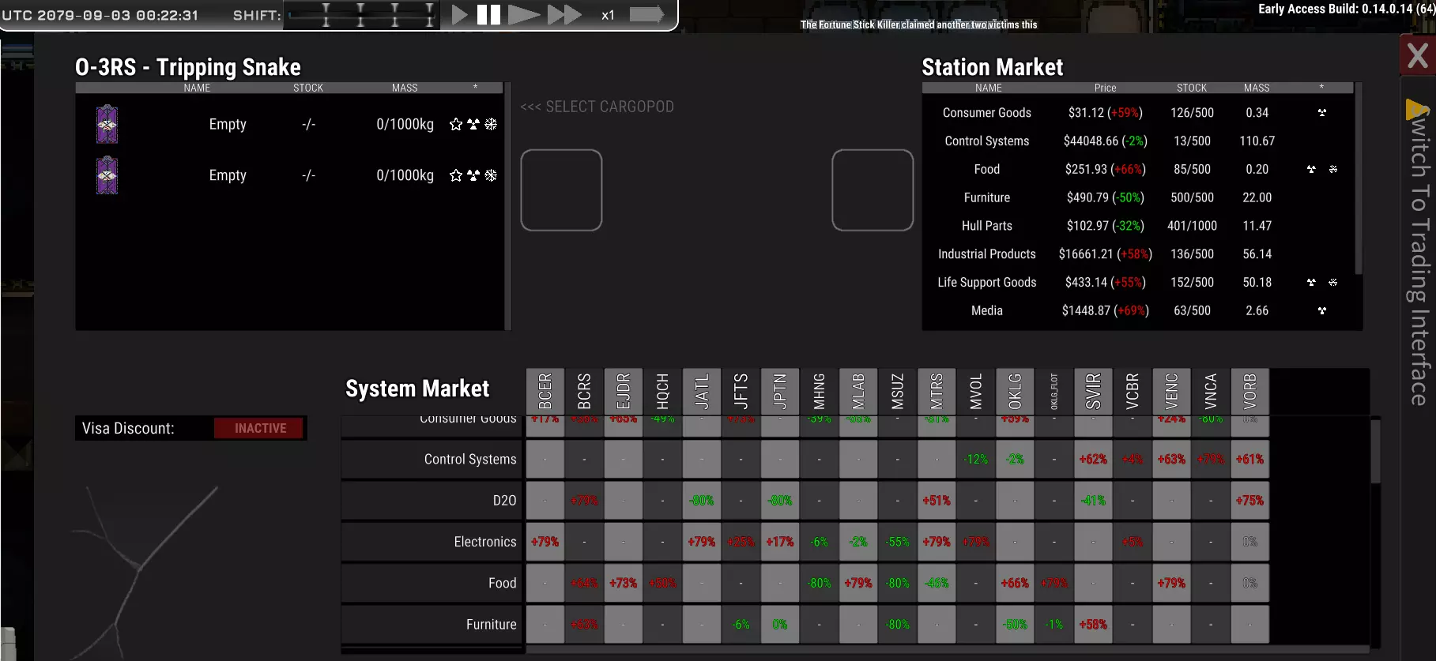
Task: Select the first Empty cargo pod icon
Action: pos(107,124)
